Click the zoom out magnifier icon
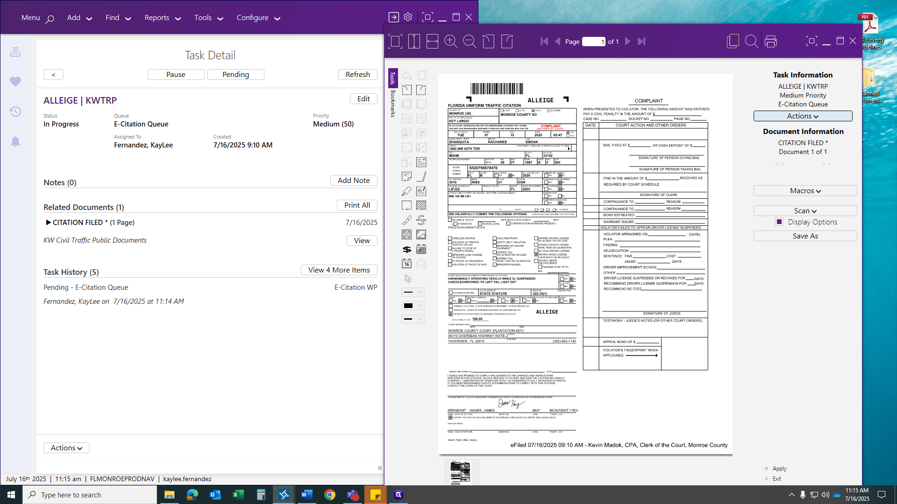 (470, 42)
